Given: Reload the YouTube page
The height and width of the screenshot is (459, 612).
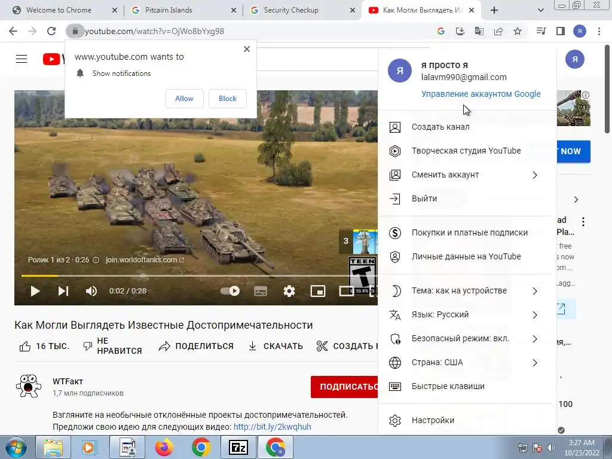Looking at the screenshot, I should tap(51, 31).
